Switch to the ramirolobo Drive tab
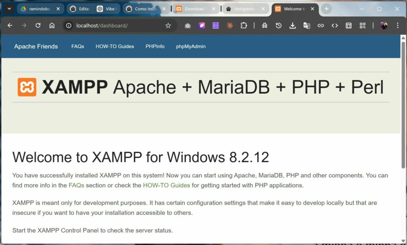The image size is (407, 245). [40, 9]
